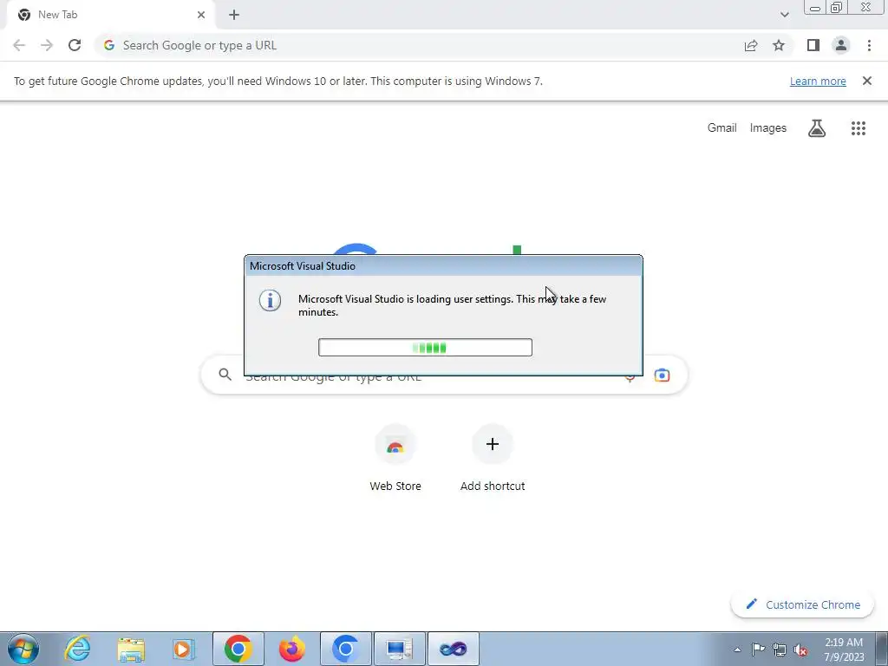Open Gmail link
This screenshot has height=666, width=888.
coord(722,128)
